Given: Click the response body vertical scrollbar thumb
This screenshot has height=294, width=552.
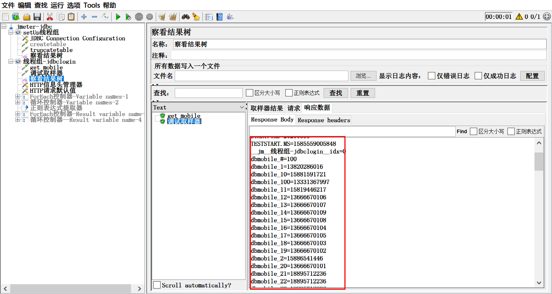Looking at the screenshot, I should [x=539, y=162].
